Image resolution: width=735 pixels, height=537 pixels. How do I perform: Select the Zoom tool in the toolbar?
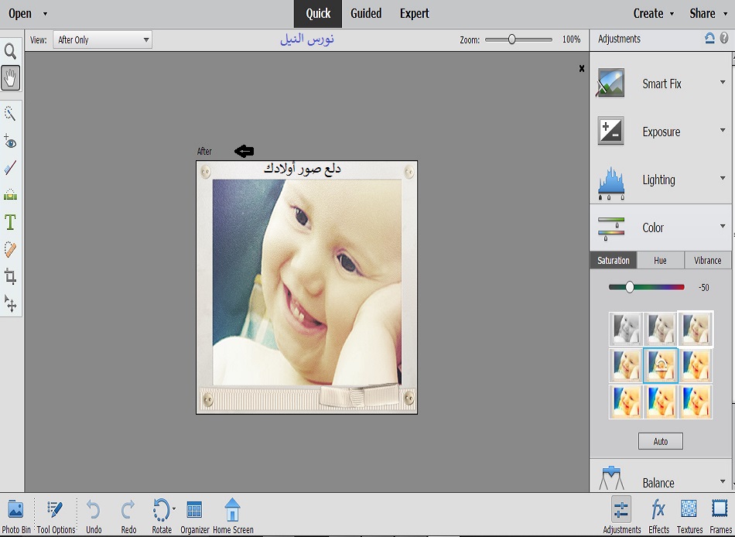click(x=11, y=52)
